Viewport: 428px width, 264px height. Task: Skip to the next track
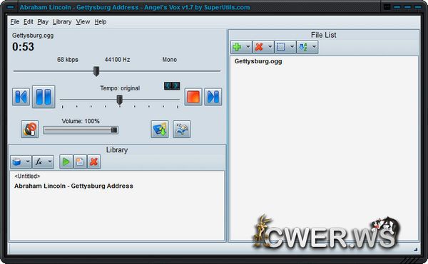coord(213,97)
